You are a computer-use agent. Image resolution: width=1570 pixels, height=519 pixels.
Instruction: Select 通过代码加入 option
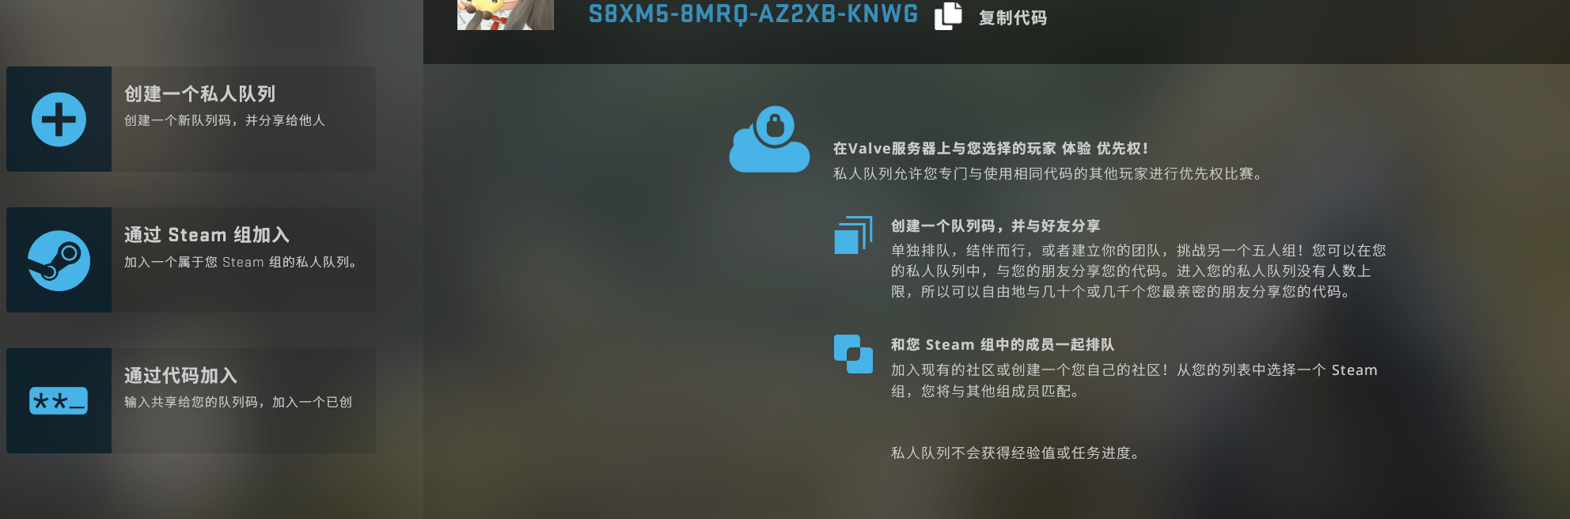[x=192, y=400]
